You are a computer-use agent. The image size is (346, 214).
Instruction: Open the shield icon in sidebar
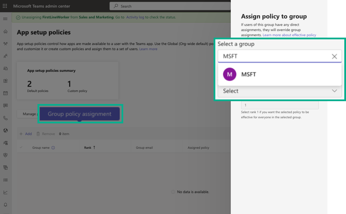[5, 155]
